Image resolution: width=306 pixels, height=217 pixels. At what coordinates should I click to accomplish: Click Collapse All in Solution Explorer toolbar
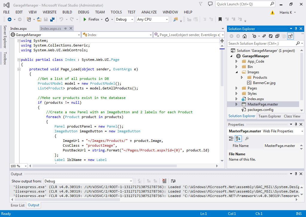[277, 36]
